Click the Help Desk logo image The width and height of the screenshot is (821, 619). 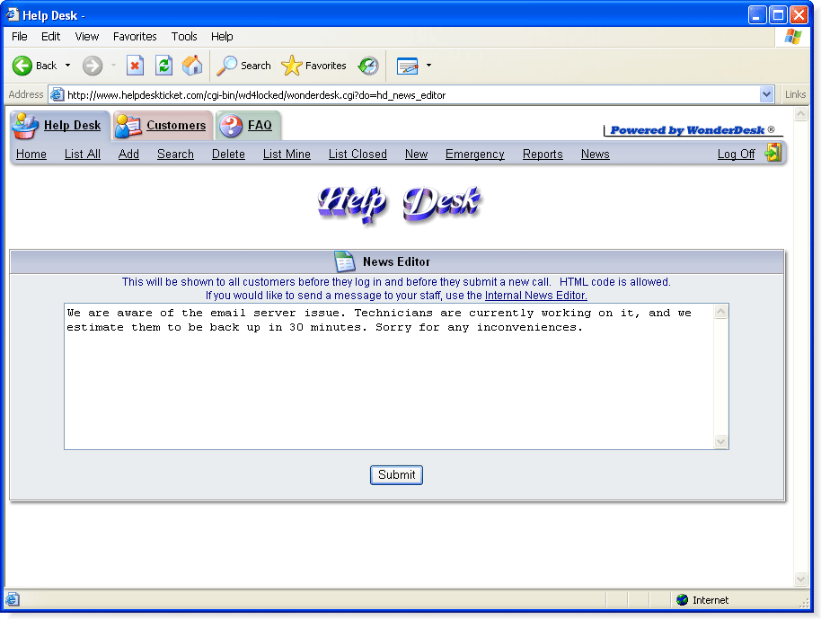(x=399, y=204)
